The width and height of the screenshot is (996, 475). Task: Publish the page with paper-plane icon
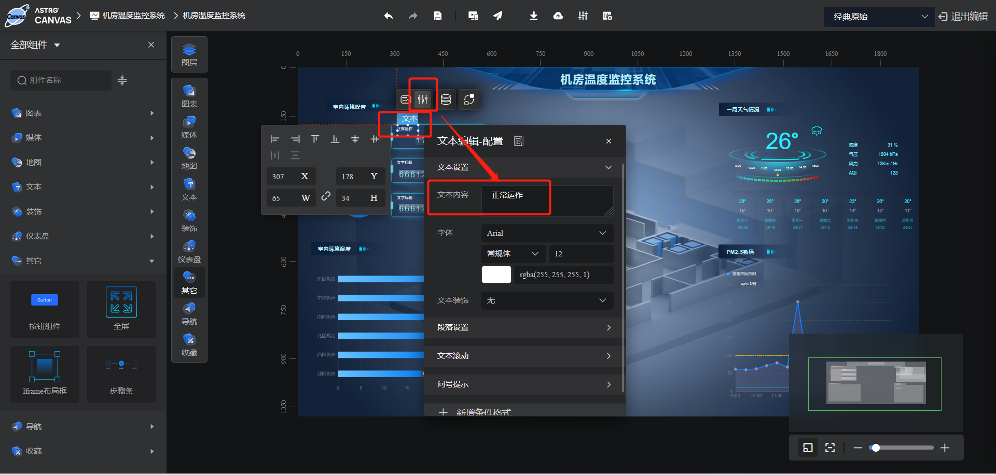[498, 16]
